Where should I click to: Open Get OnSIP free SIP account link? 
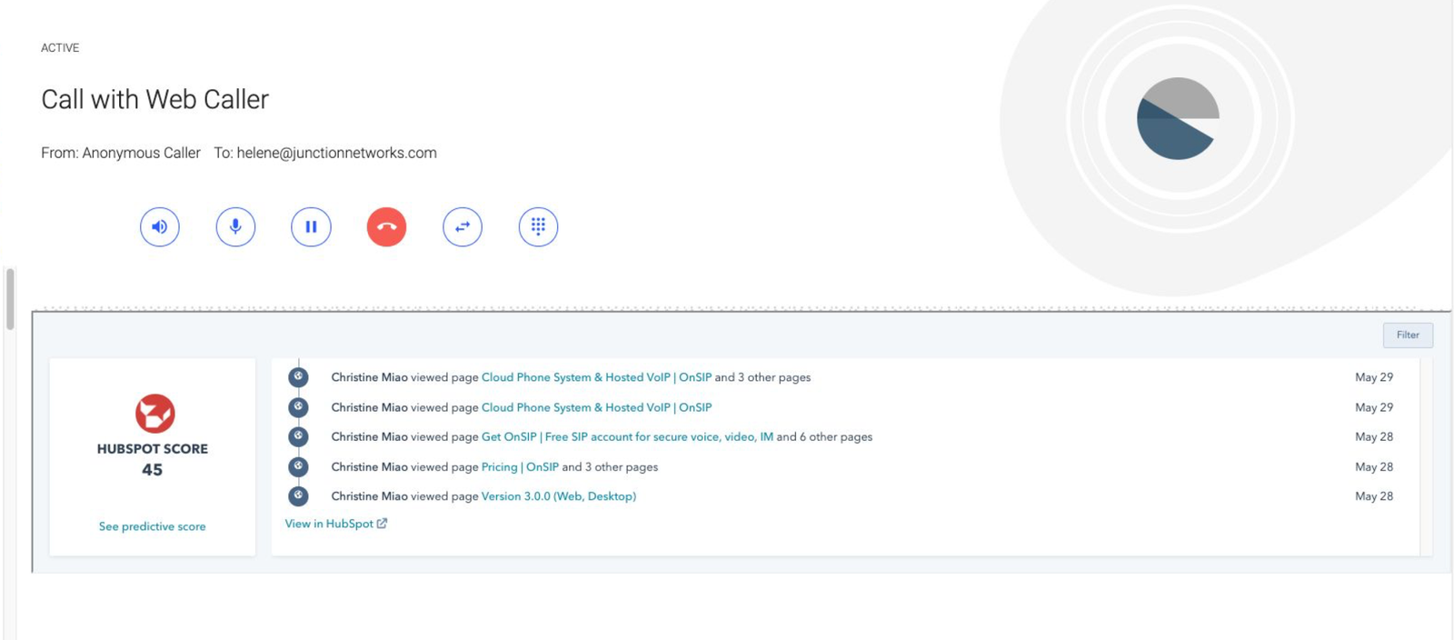(x=627, y=437)
